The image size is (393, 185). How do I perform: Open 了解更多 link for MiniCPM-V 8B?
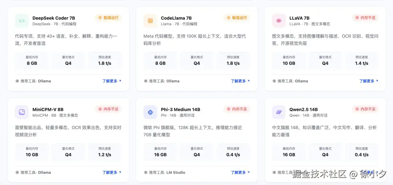(112, 172)
